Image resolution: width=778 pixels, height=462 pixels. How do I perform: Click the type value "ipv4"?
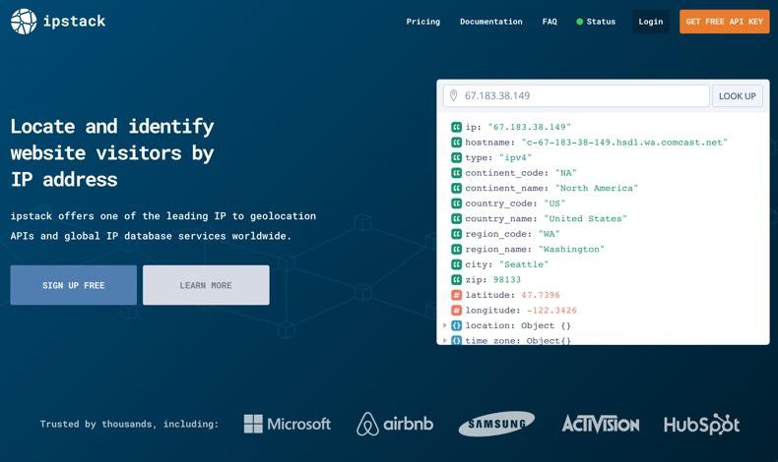(x=515, y=158)
